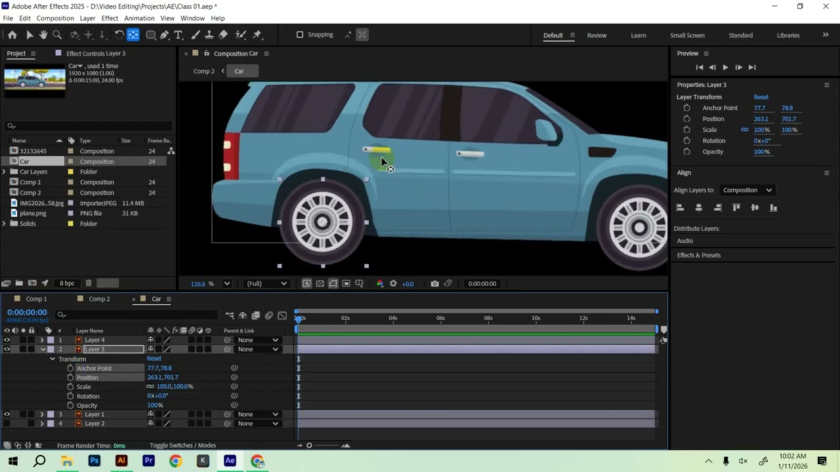Click the Home icon in the toolbar

(12, 35)
